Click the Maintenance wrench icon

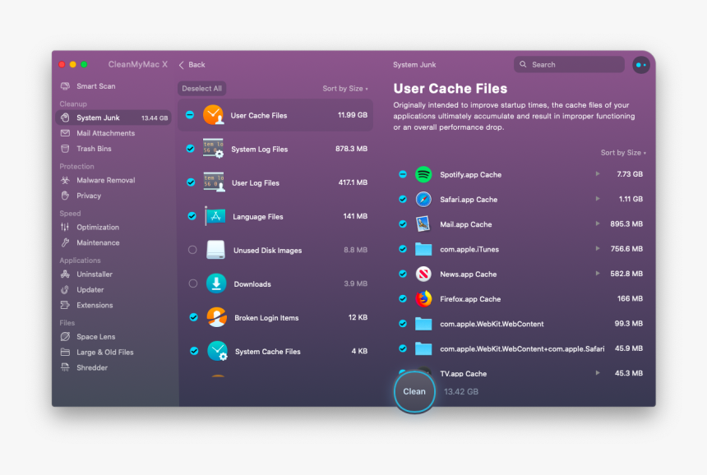point(66,242)
